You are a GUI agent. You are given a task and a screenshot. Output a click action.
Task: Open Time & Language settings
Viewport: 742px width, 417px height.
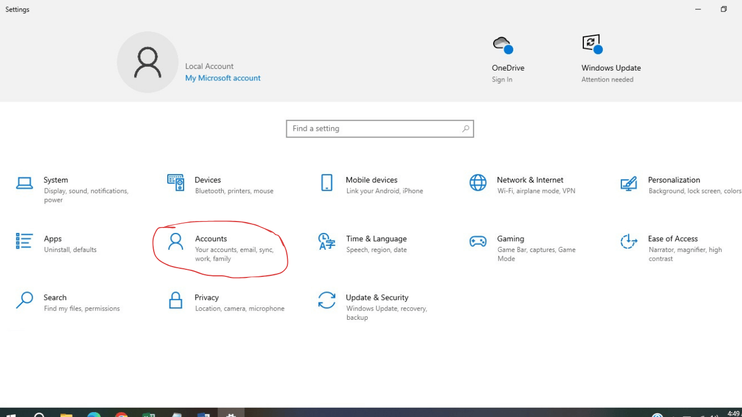pyautogui.click(x=375, y=243)
